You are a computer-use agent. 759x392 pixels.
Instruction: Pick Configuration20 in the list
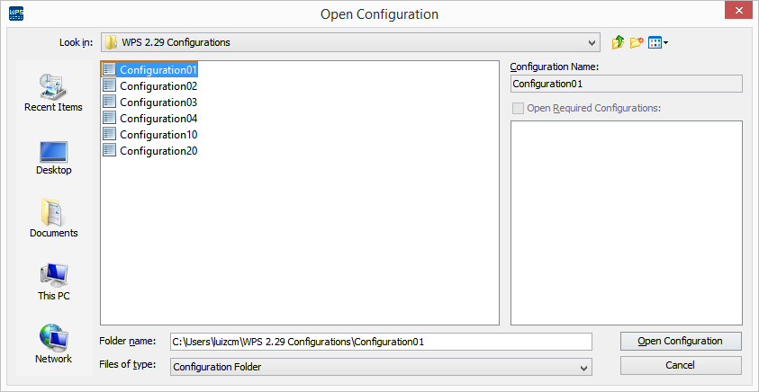click(x=158, y=151)
